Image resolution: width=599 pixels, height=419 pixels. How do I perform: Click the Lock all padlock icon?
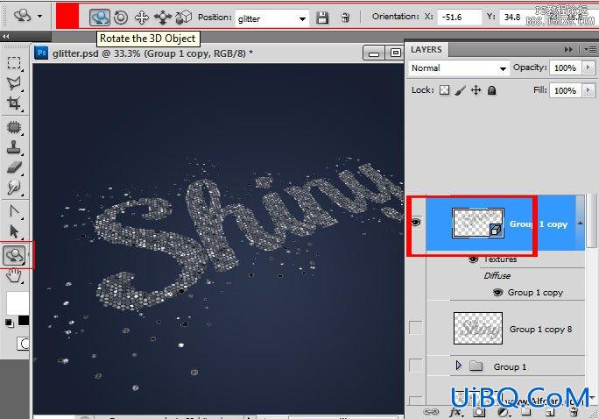tap(492, 90)
